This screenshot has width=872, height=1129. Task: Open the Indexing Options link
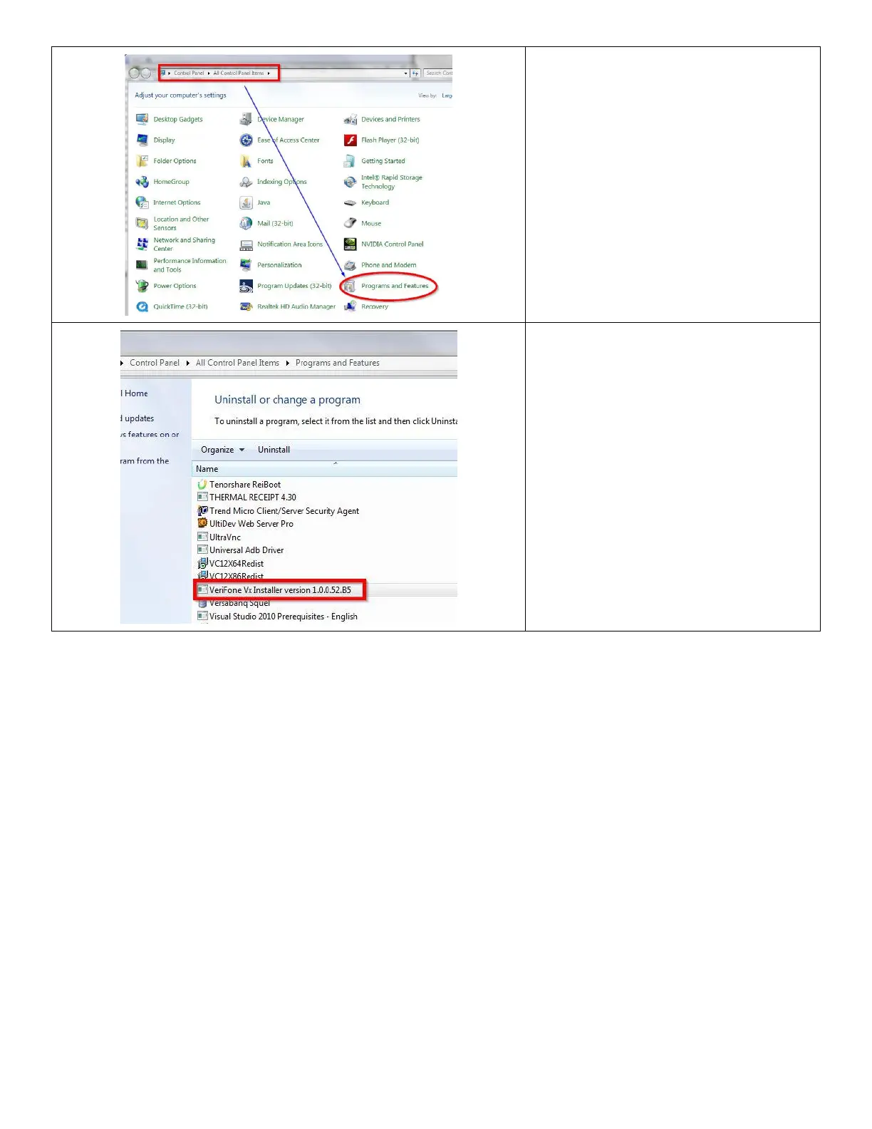click(281, 182)
